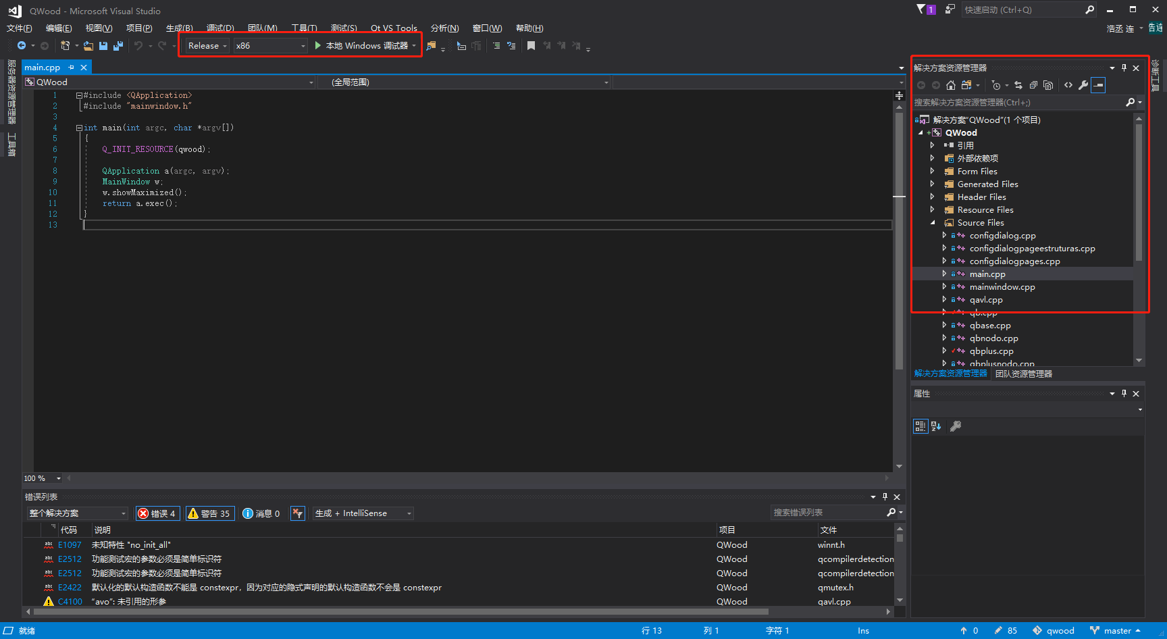The width and height of the screenshot is (1167, 639).
Task: Open the global scope dropdown in the editor navigation bar
Action: (464, 82)
